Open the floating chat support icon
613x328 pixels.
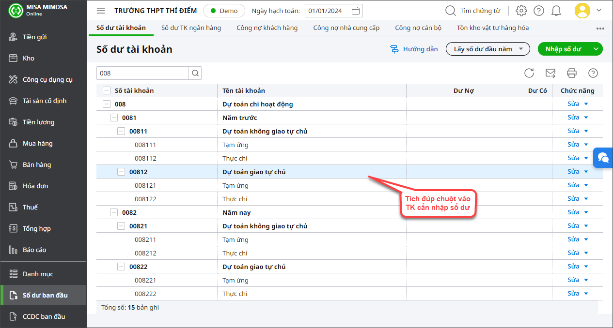(603, 158)
